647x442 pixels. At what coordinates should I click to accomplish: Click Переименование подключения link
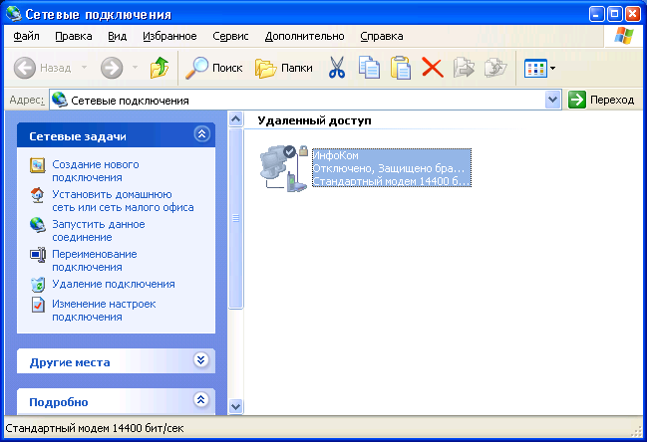point(94,261)
